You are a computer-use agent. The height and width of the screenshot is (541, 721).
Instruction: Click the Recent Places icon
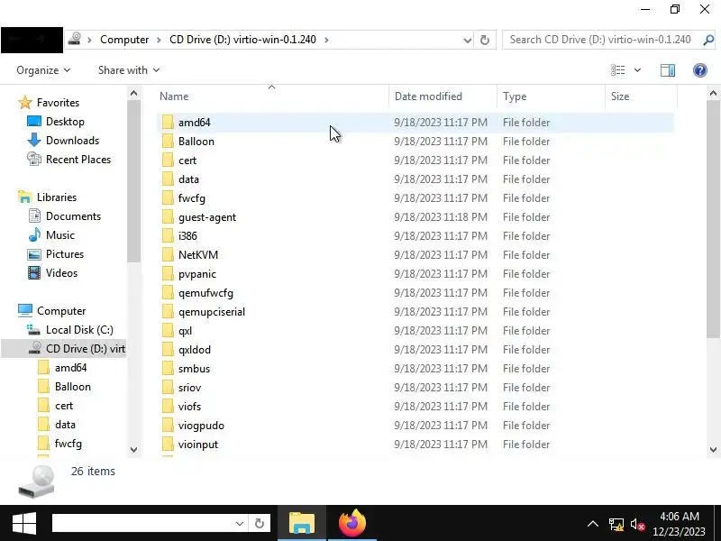click(x=34, y=160)
